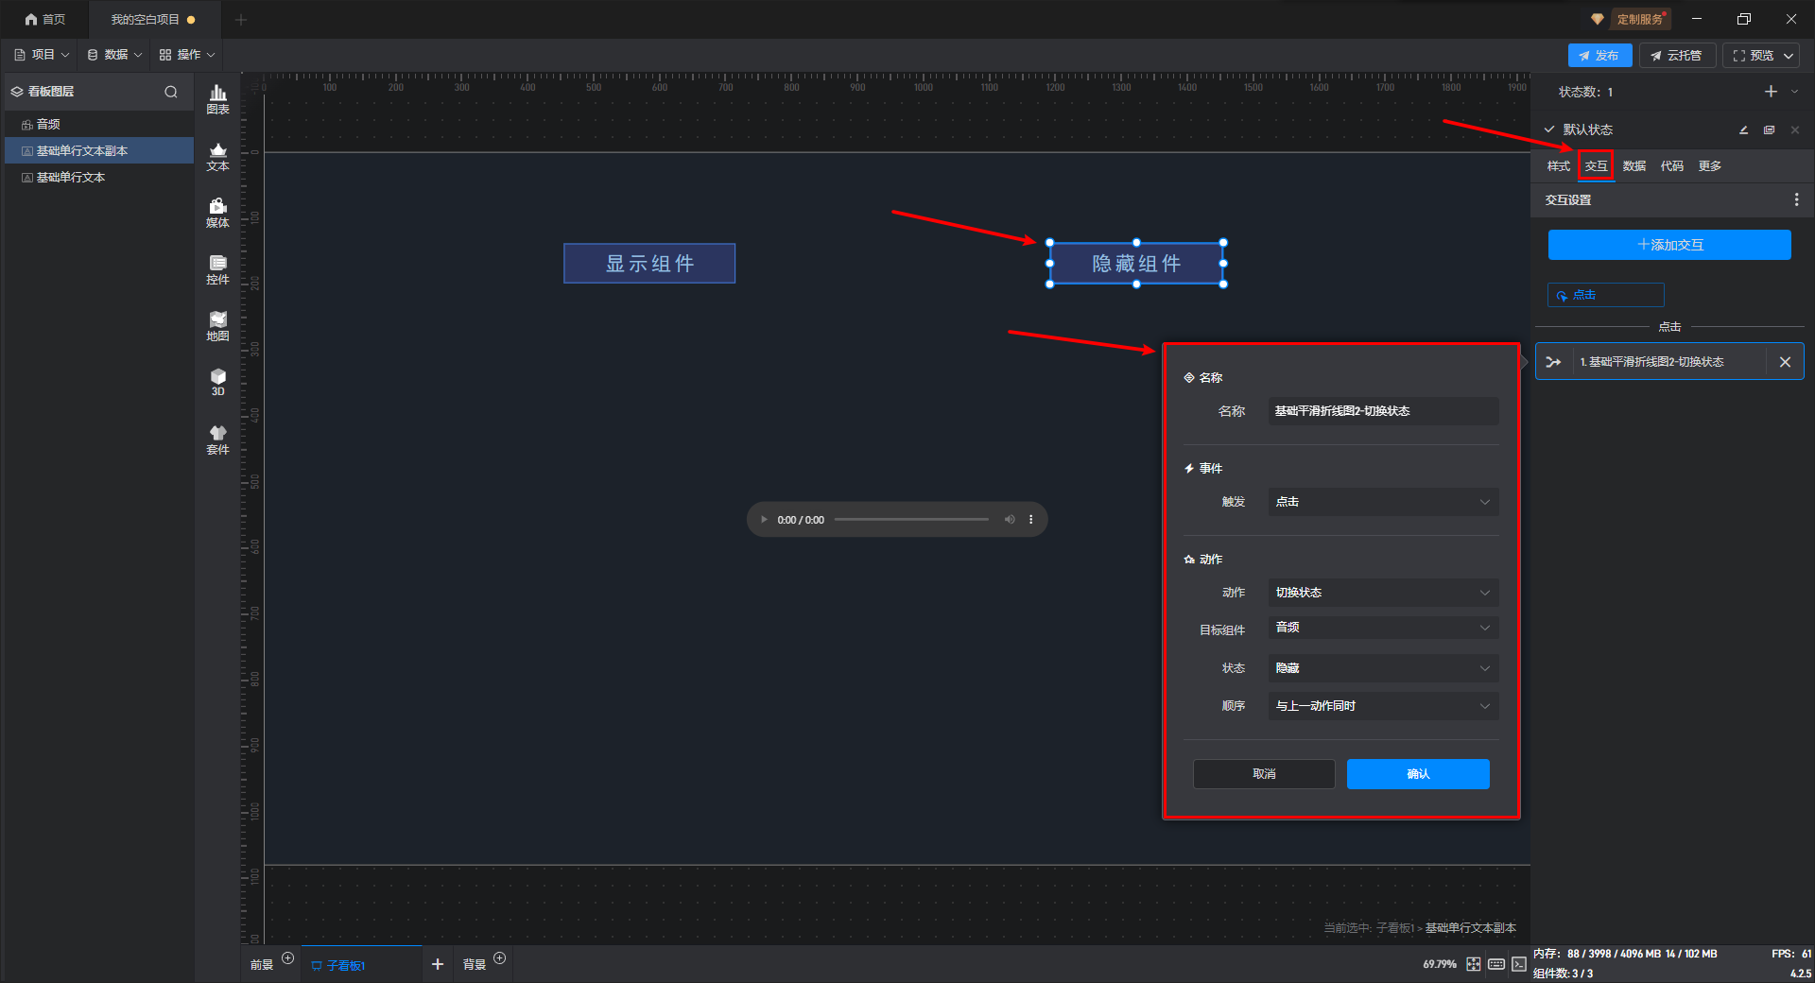Click the 添加交互 button
The width and height of the screenshot is (1815, 983).
(1669, 245)
